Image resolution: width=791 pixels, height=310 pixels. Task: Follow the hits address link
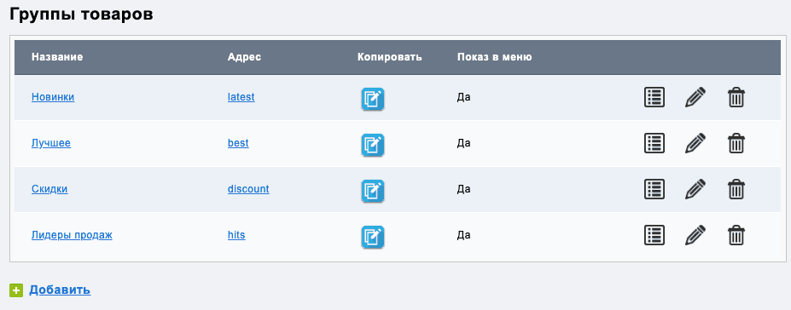[x=236, y=235]
